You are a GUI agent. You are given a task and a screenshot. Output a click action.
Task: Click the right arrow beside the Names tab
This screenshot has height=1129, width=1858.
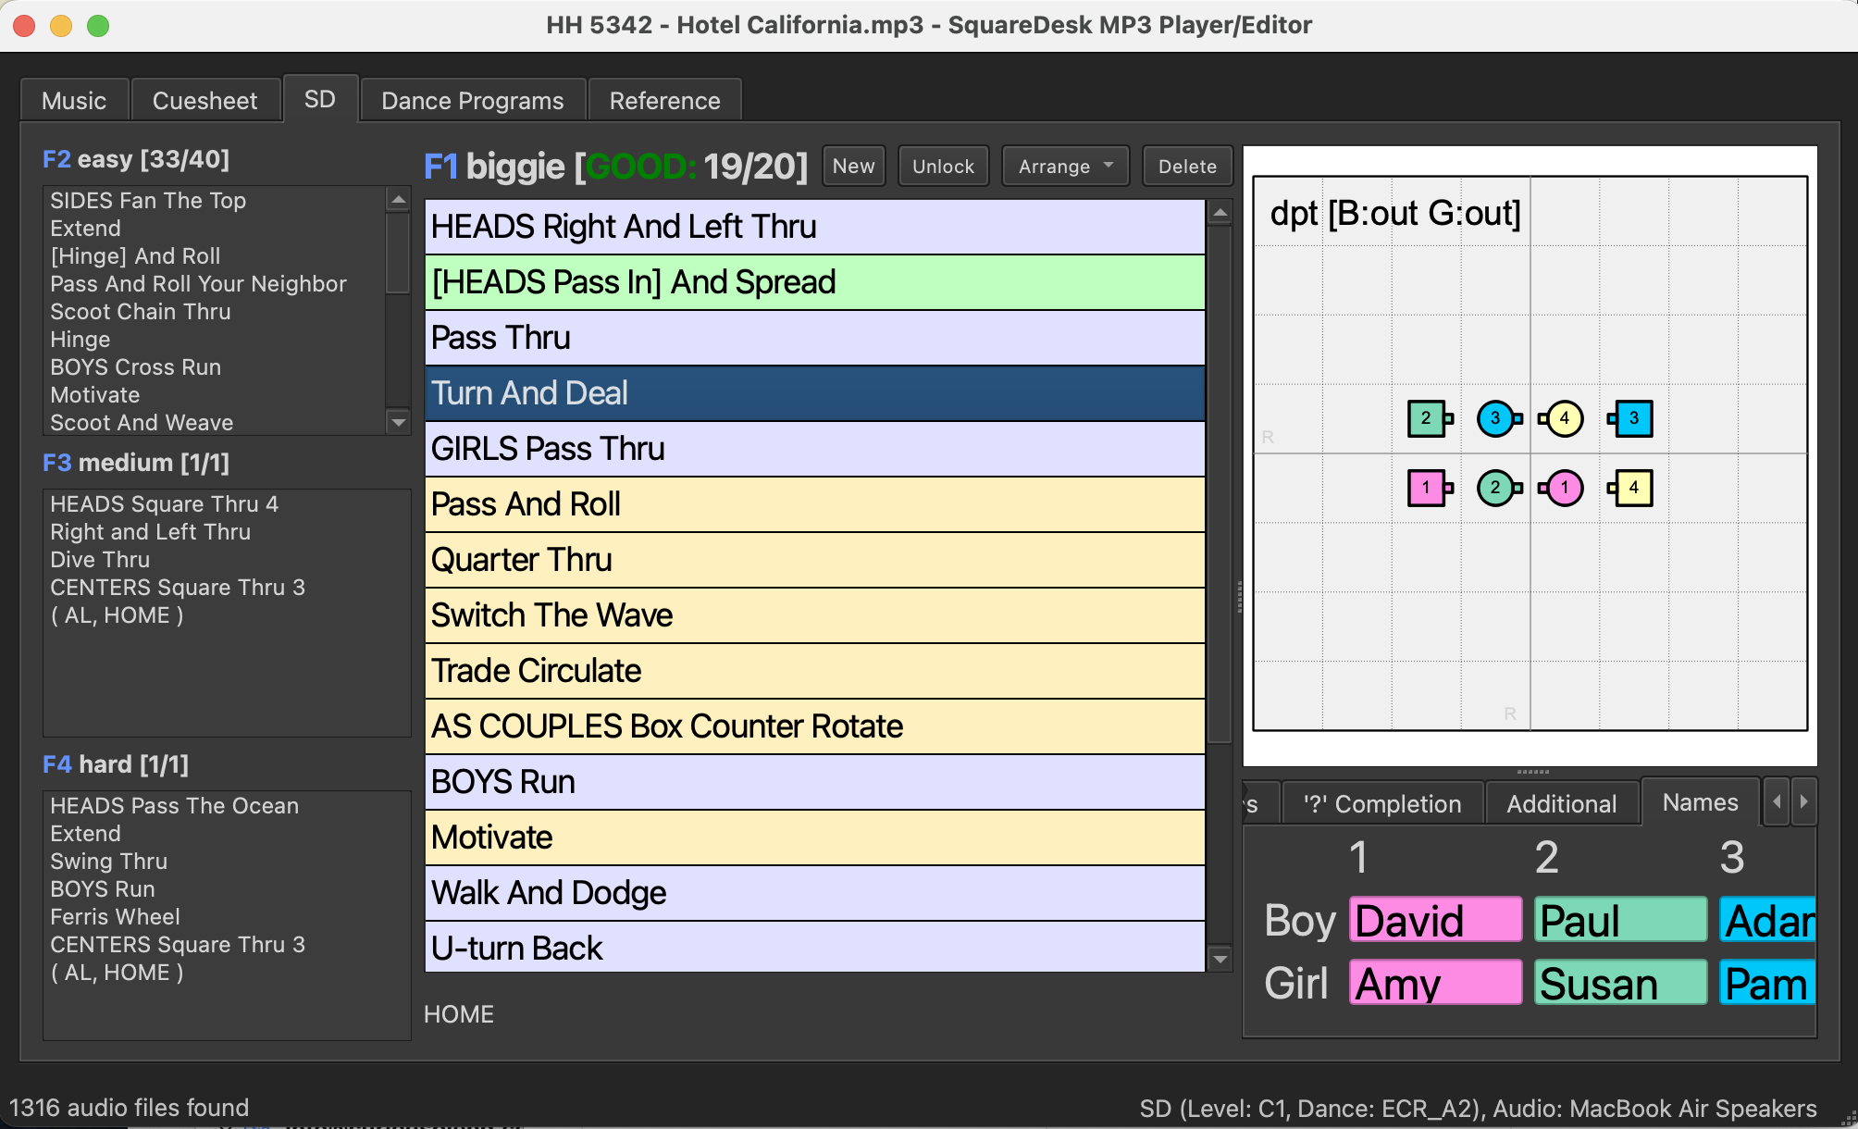pos(1804,802)
